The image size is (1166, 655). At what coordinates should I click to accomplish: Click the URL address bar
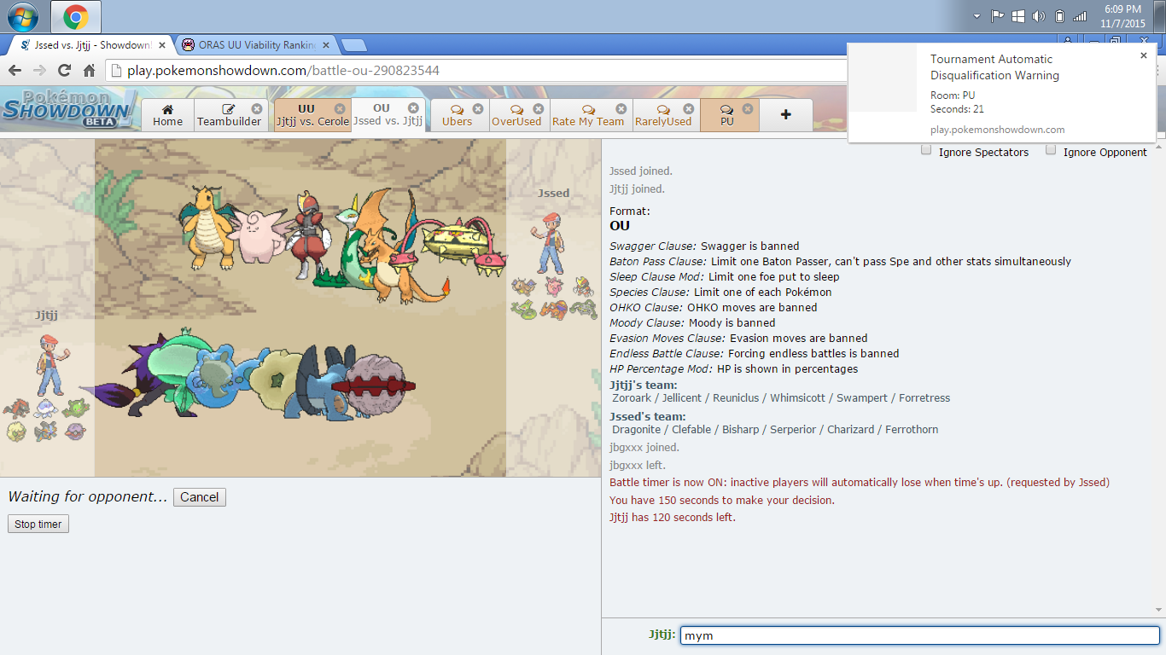click(478, 70)
